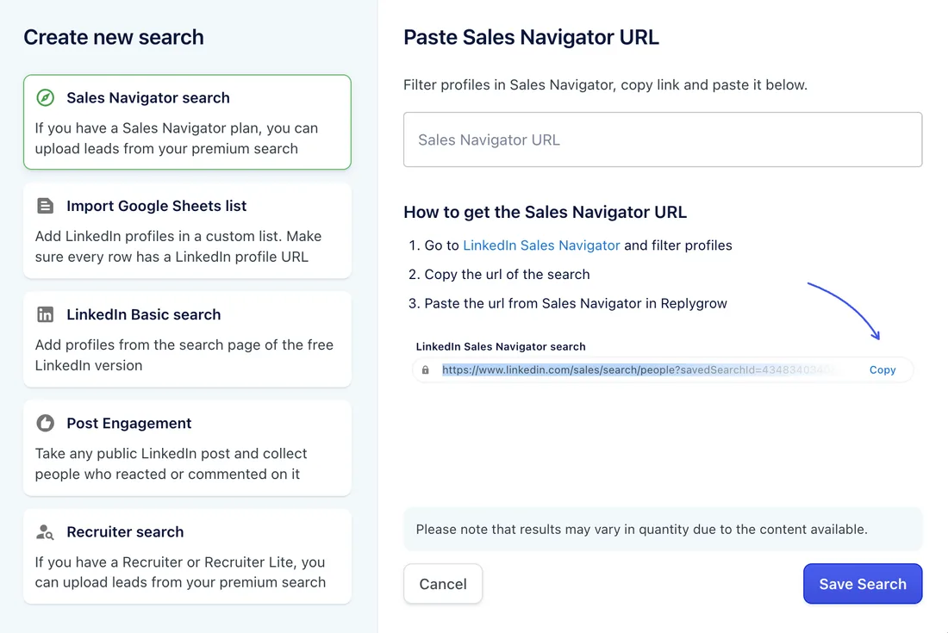Screen dimensions: 948x633
Task: Click the 'Create new search' title
Action: click(x=114, y=37)
